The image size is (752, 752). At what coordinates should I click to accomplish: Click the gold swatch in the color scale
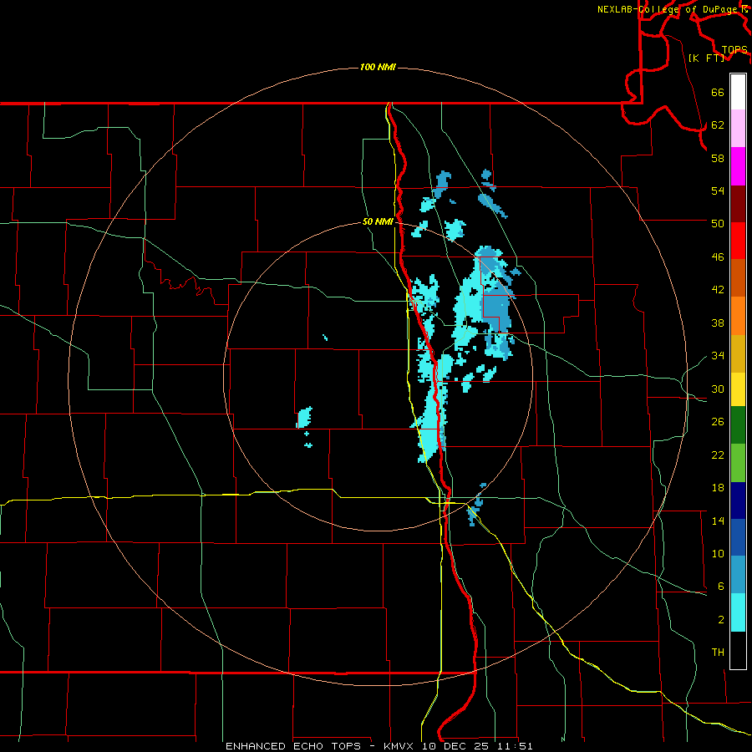point(738,353)
